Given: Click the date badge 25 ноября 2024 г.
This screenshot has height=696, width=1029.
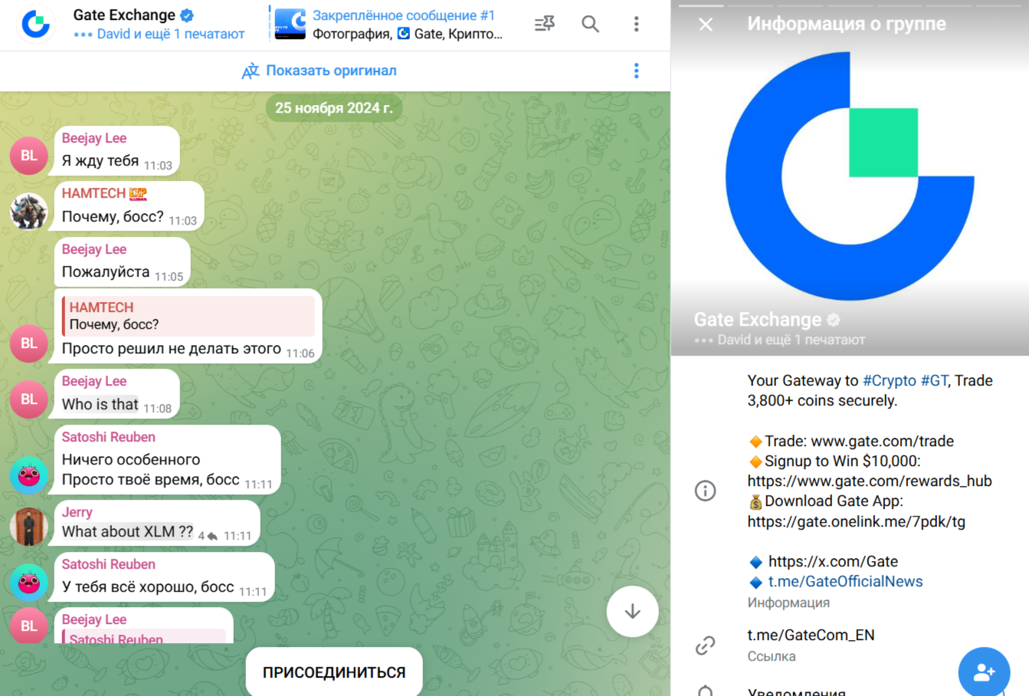Looking at the screenshot, I should coord(334,108).
